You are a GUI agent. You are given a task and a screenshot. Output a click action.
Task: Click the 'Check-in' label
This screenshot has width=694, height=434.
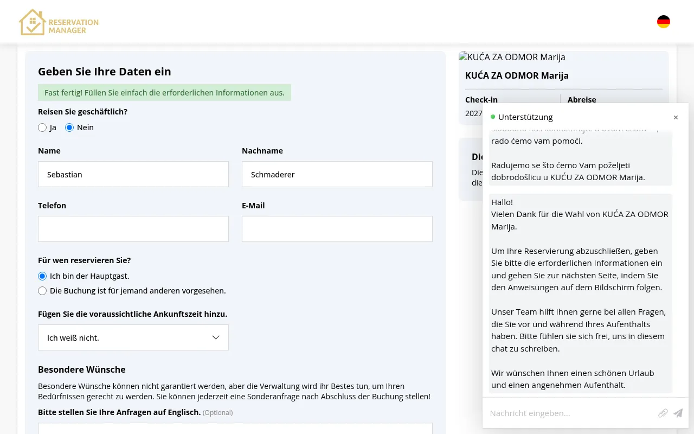481,100
